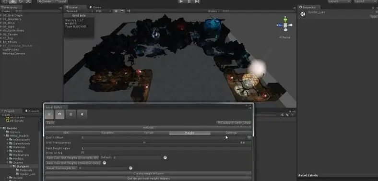Click Hierarchy panel options menu icon

pyautogui.click(x=59, y=8)
